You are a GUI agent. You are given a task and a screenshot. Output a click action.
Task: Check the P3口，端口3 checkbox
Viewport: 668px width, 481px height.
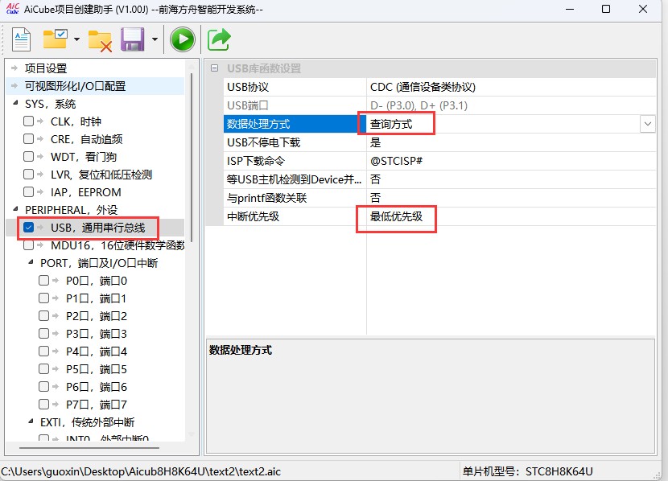pos(44,333)
